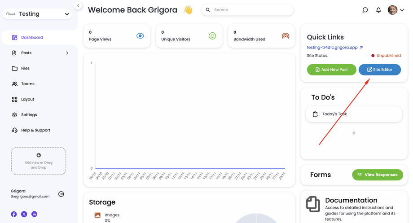Open the chat messages icon
Viewport: 413px width, 223px height.
click(365, 10)
